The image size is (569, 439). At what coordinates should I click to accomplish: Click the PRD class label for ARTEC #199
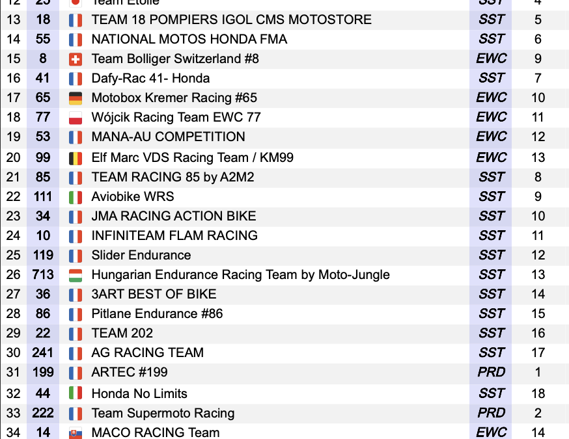pos(491,372)
